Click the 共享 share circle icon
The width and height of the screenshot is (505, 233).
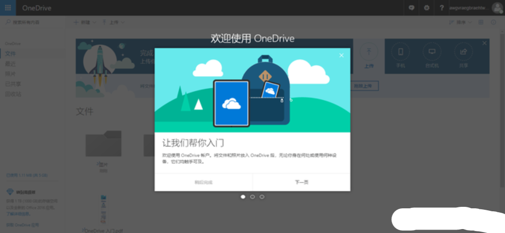click(x=463, y=52)
